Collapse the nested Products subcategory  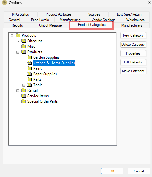(x=18, y=52)
